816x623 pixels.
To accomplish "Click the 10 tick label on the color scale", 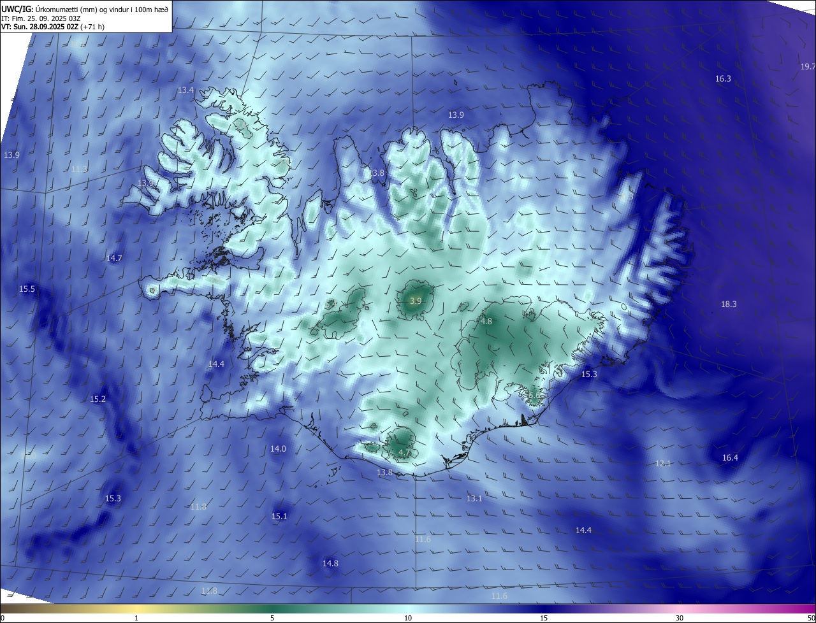I will tap(408, 619).
